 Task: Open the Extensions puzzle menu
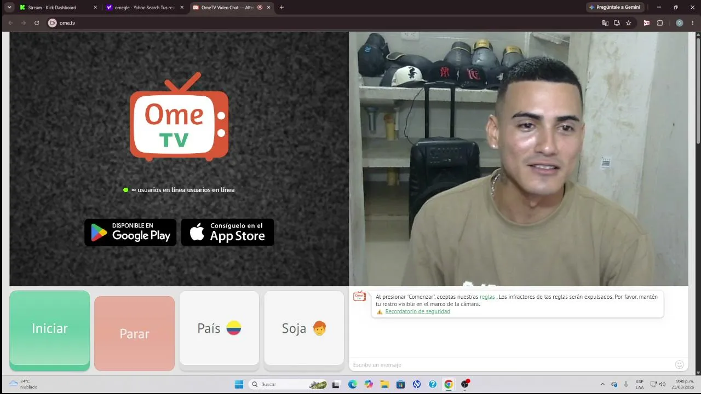coord(660,23)
